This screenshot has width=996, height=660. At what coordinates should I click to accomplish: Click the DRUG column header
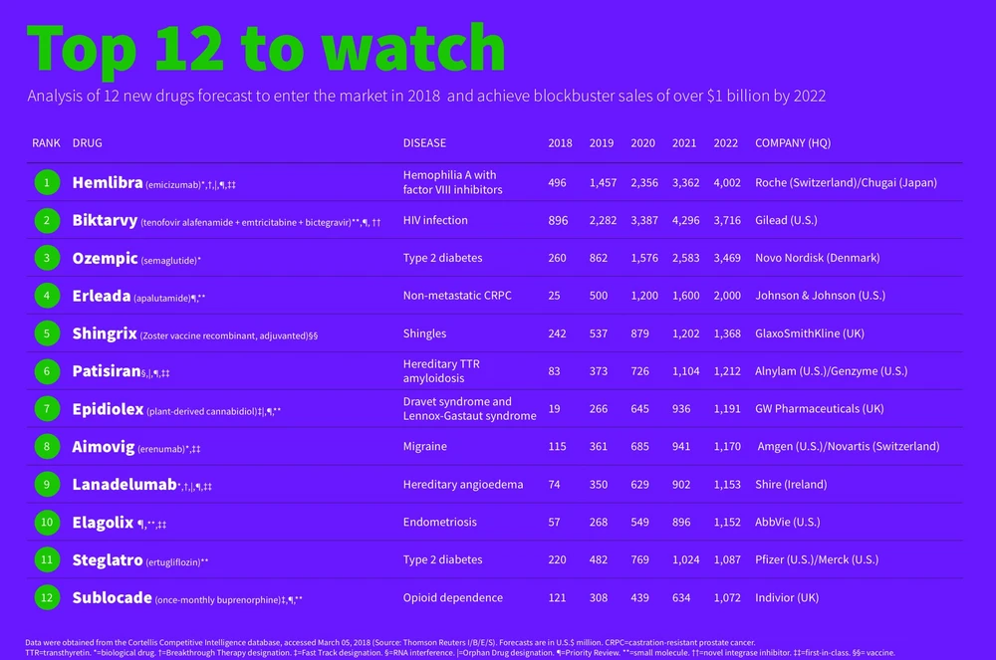coord(88,143)
